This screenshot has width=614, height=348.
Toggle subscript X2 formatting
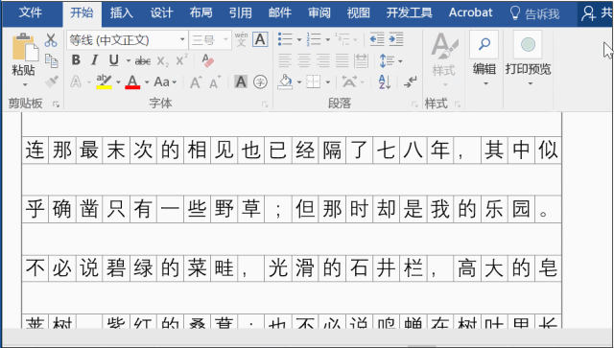click(163, 61)
